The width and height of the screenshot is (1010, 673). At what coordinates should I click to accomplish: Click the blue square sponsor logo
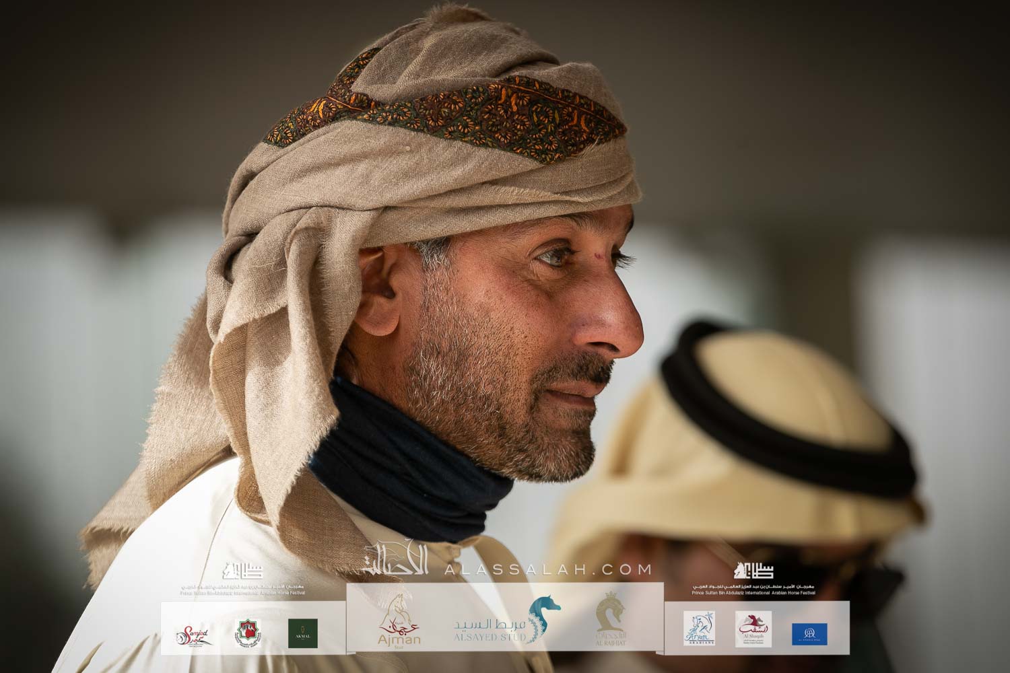809,633
